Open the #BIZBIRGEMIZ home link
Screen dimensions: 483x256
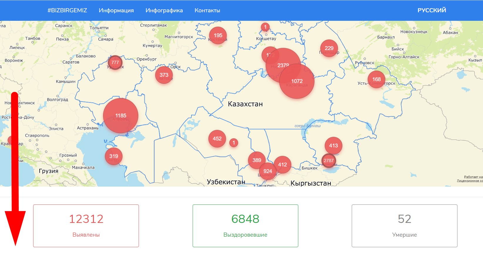click(x=67, y=10)
